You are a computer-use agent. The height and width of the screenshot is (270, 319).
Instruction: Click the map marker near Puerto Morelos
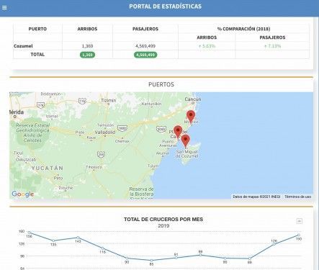191,117
